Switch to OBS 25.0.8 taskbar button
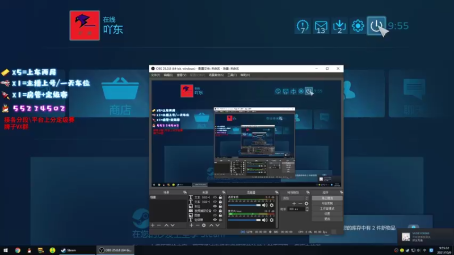Viewport: 454px width, 255px height. [x=115, y=250]
